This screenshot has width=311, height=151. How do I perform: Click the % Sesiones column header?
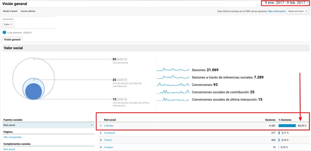click(x=285, y=120)
